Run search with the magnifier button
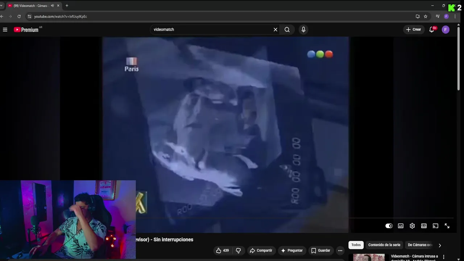 pyautogui.click(x=287, y=30)
